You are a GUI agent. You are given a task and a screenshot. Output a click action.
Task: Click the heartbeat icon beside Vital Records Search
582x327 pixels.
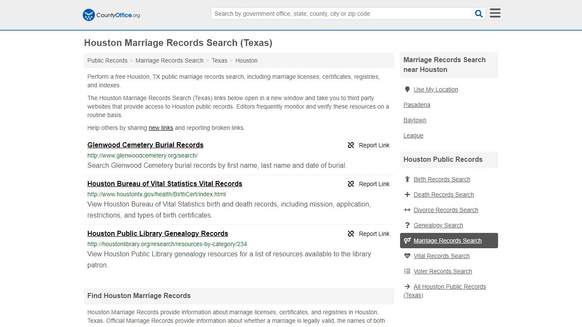tap(407, 256)
